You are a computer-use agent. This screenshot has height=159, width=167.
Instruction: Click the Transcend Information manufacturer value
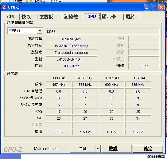[71, 53]
